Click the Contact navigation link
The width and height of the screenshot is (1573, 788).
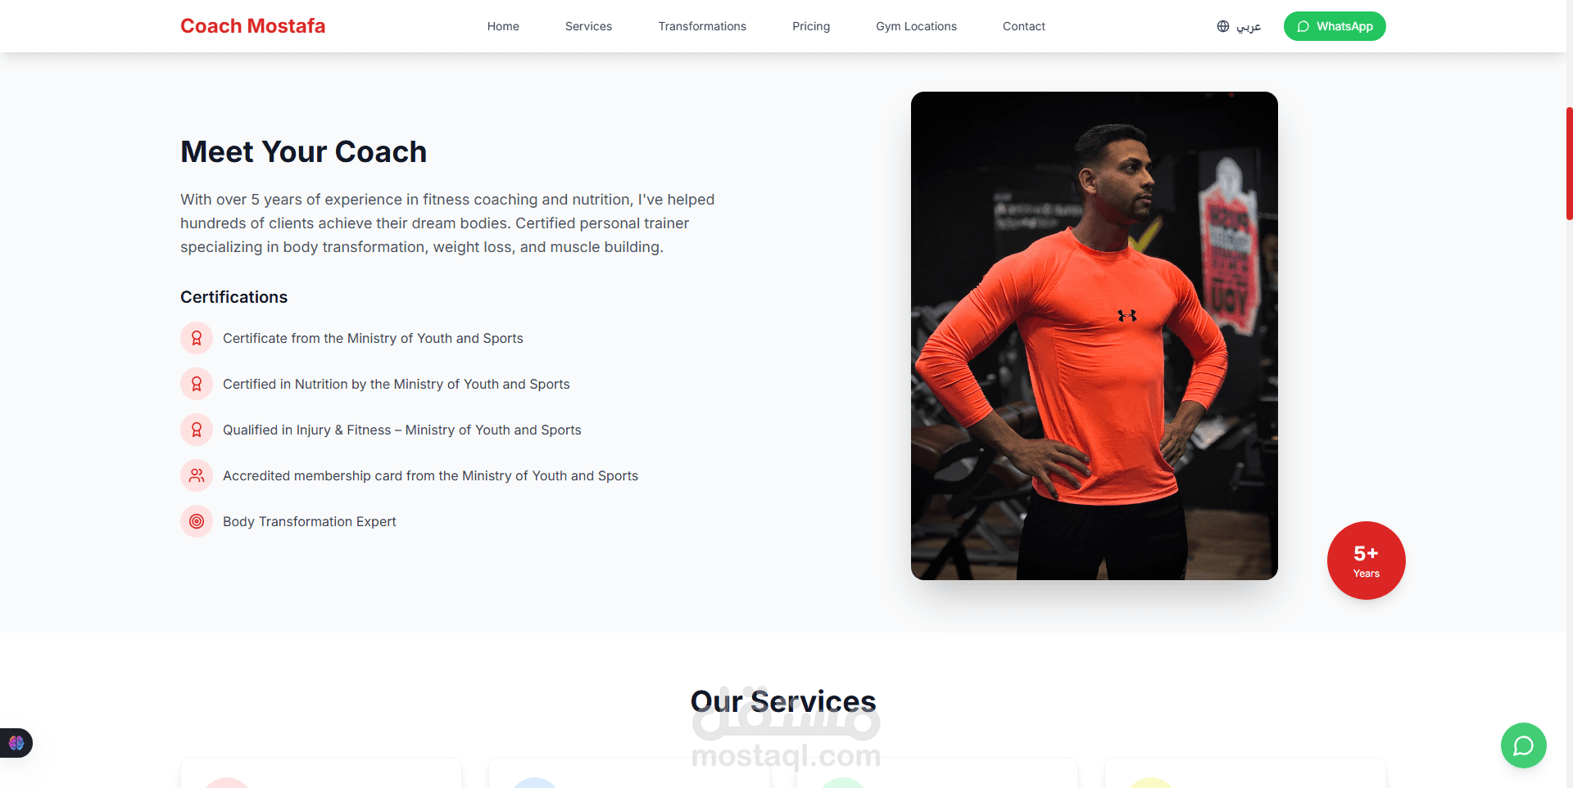[x=1024, y=26]
